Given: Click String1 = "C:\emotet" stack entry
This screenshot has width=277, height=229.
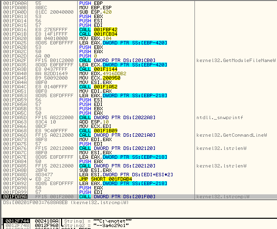Looking at the screenshot, I should pyautogui.click(x=98, y=221).
